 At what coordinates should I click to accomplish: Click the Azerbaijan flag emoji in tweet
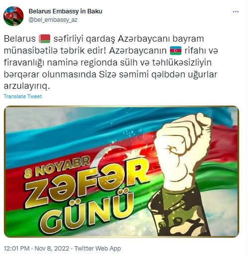175,51
